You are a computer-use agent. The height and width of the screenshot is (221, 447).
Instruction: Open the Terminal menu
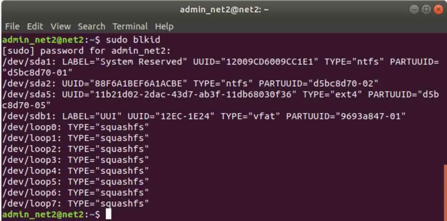[130, 26]
